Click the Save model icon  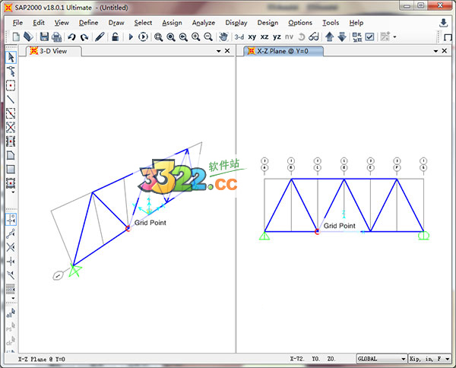(x=44, y=36)
